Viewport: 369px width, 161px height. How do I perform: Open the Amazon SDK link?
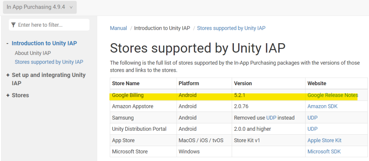(x=322, y=106)
